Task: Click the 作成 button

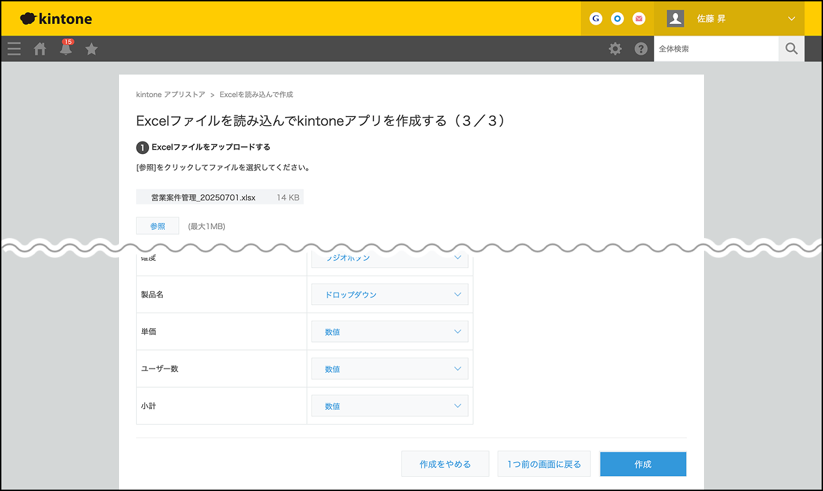Action: tap(643, 464)
